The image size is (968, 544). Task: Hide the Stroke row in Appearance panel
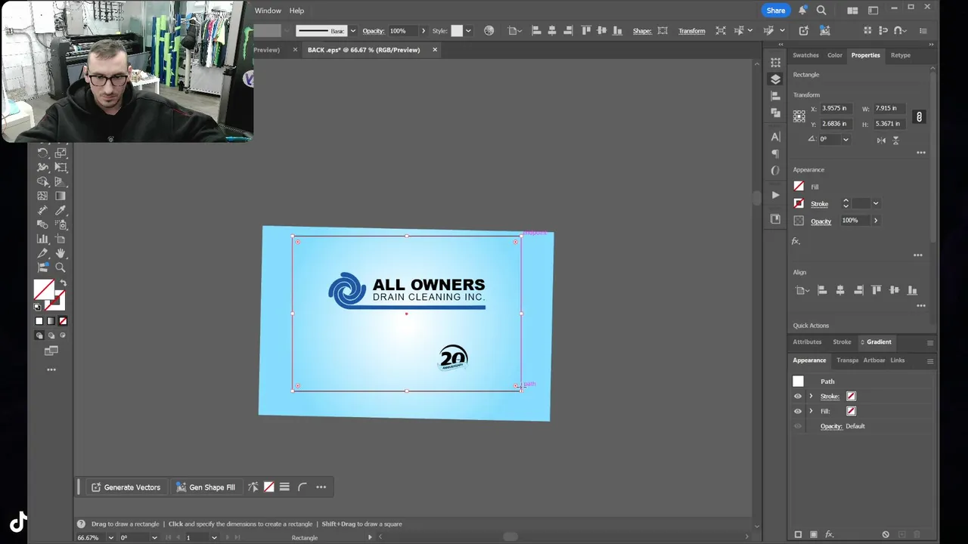click(797, 396)
